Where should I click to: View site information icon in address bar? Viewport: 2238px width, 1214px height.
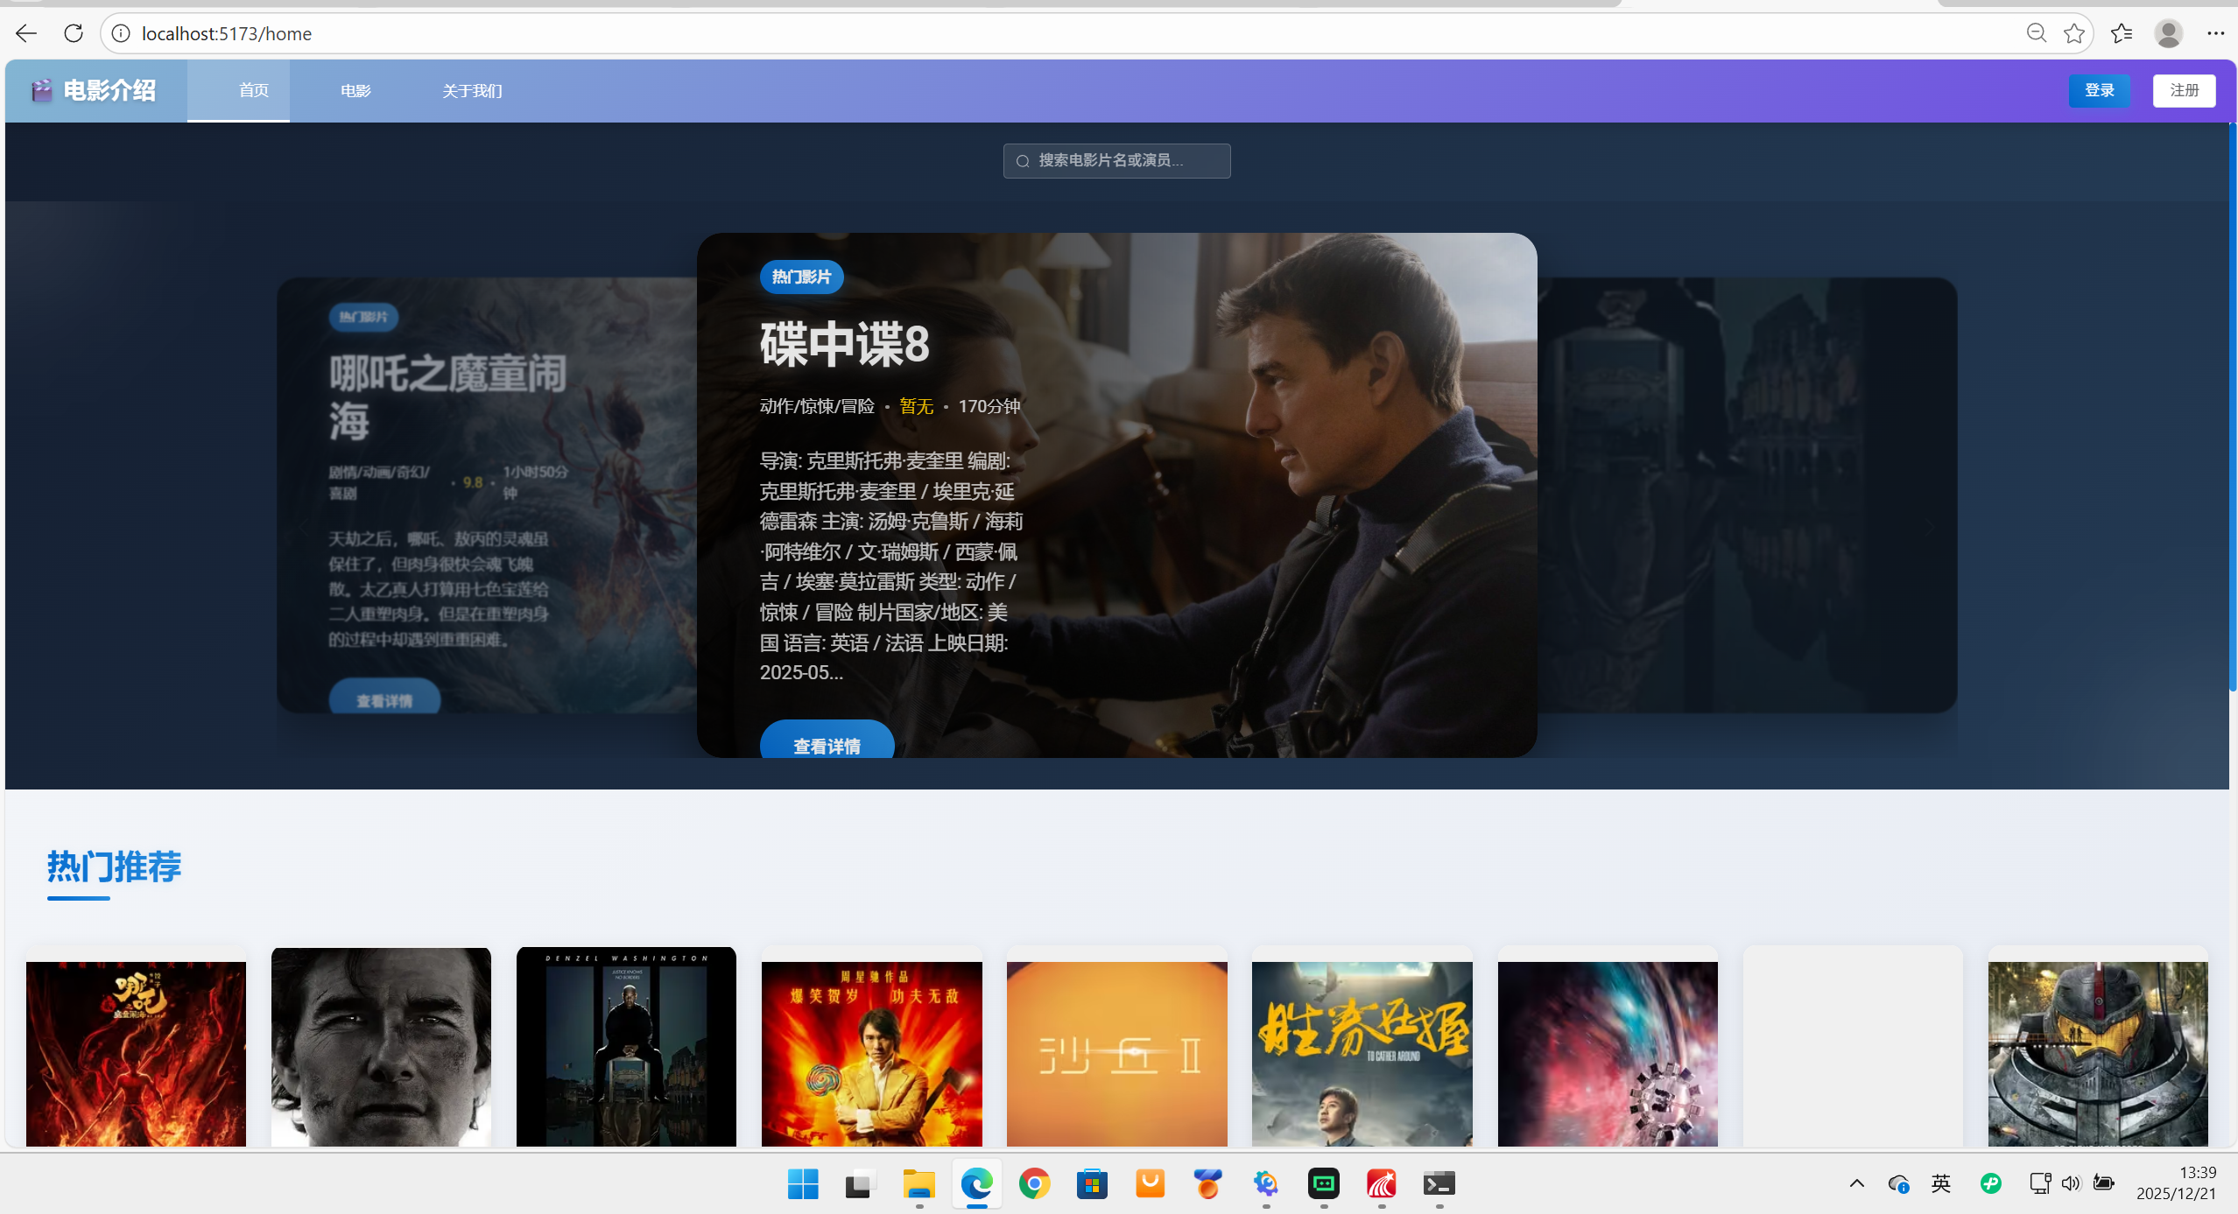pyautogui.click(x=121, y=34)
